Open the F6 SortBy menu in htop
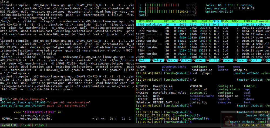This screenshot has width=270, height=128. pos(212,61)
